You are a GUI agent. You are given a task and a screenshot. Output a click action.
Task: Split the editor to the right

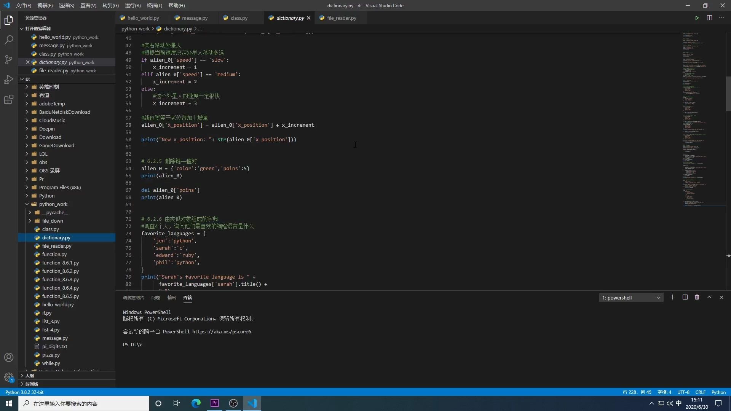pyautogui.click(x=709, y=18)
